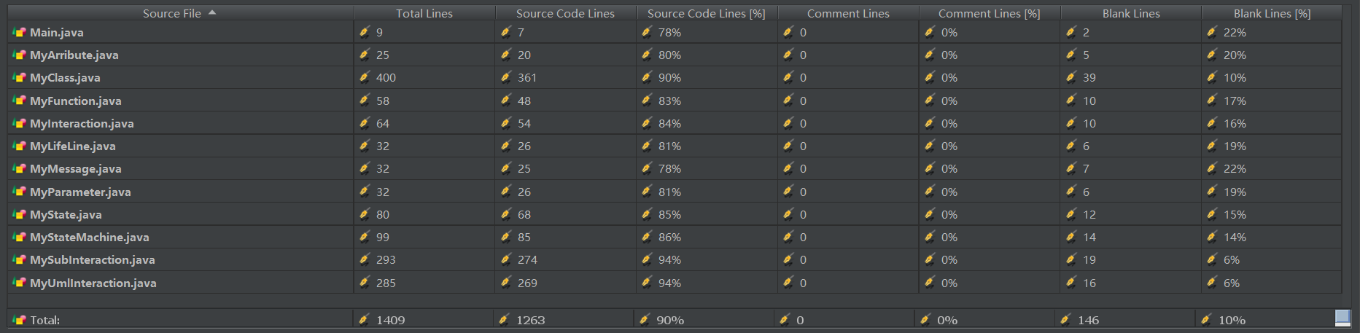Sort by Source Code Lines [%] column
This screenshot has height=333, width=1360.
click(x=706, y=13)
